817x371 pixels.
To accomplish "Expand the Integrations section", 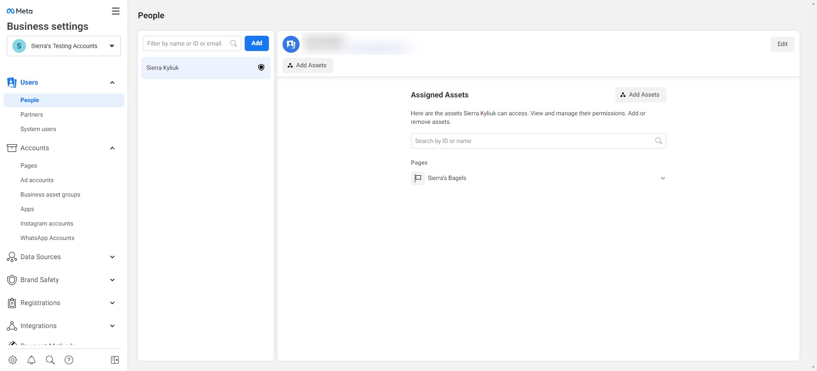I will tap(112, 326).
